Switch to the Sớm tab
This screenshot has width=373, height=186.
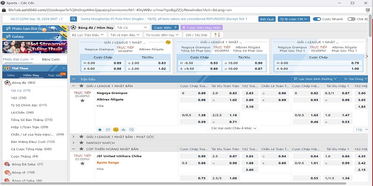11,75
